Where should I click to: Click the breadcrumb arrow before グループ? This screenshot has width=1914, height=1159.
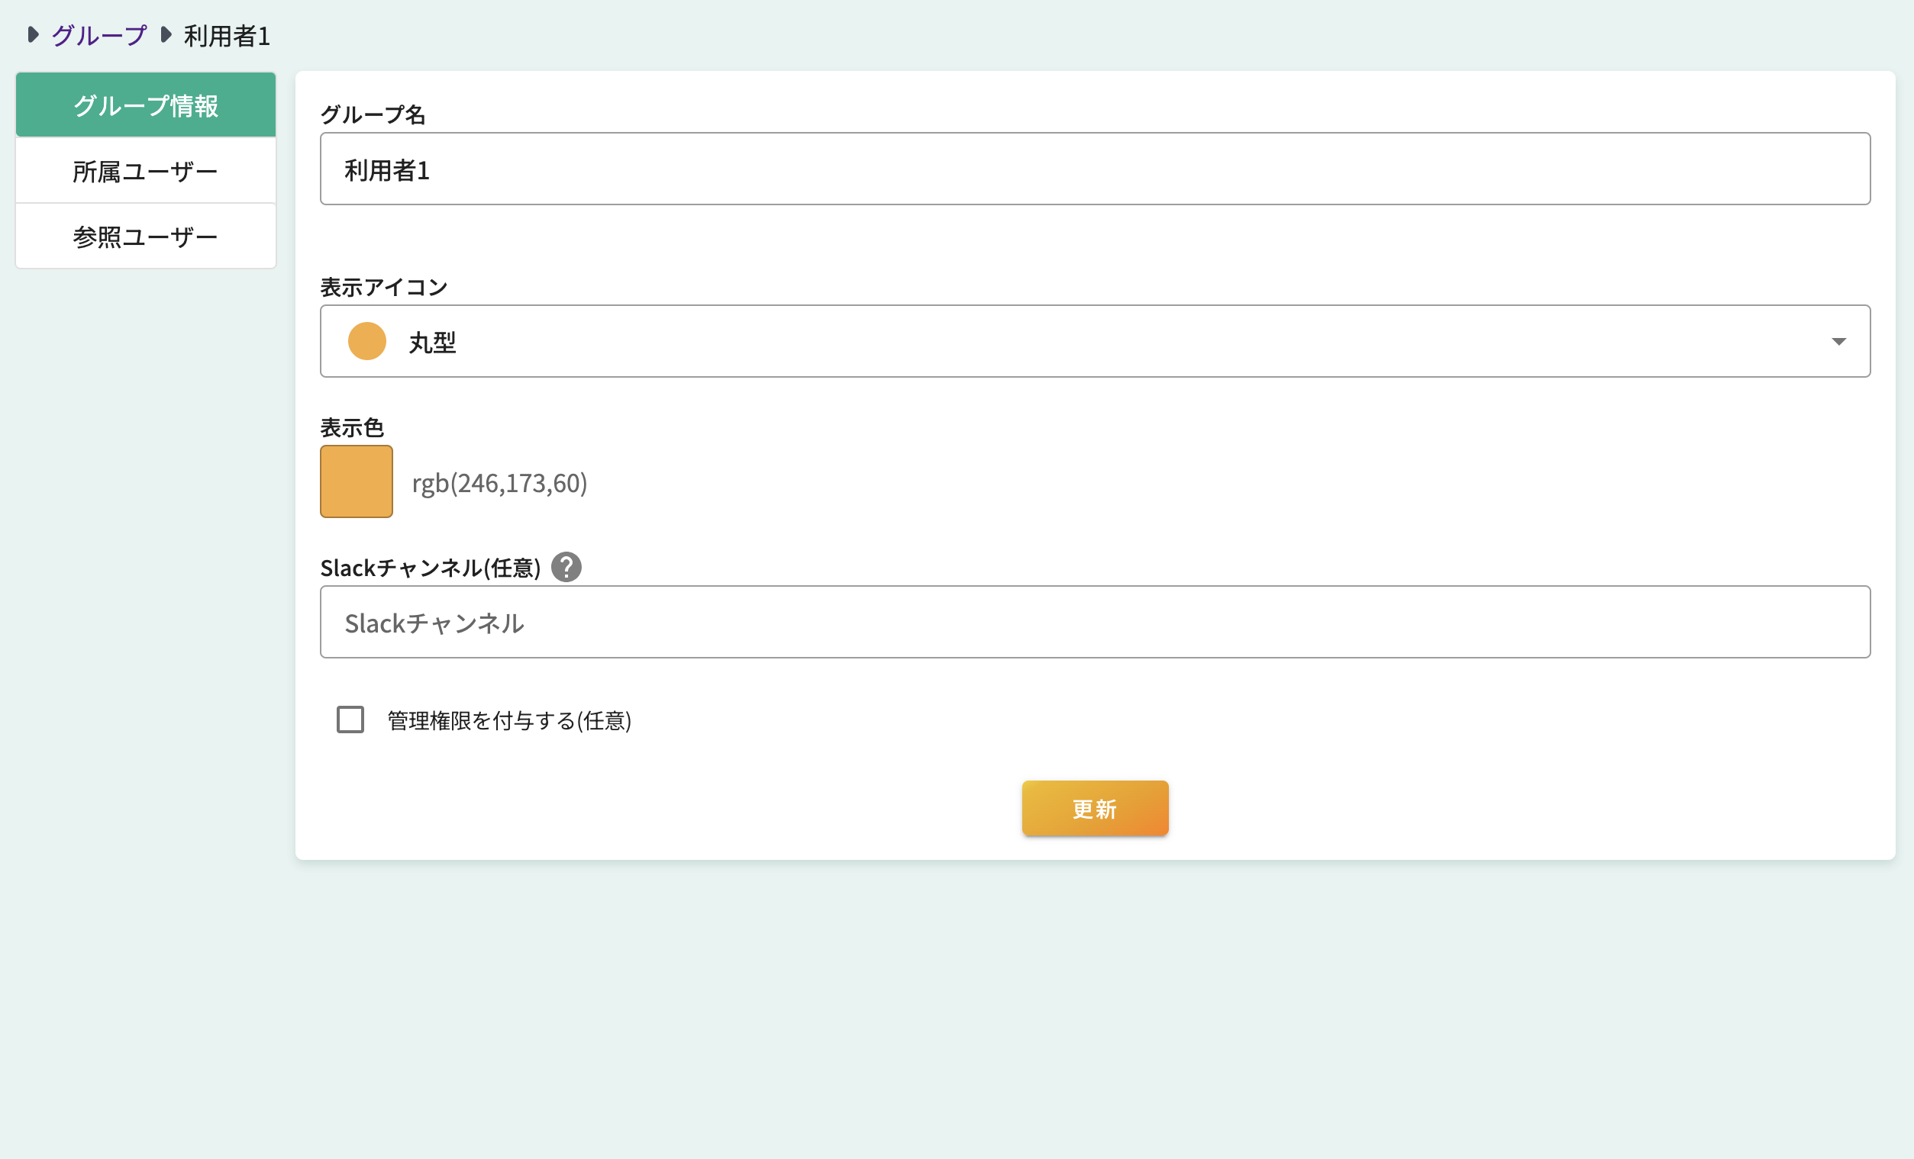click(x=33, y=34)
